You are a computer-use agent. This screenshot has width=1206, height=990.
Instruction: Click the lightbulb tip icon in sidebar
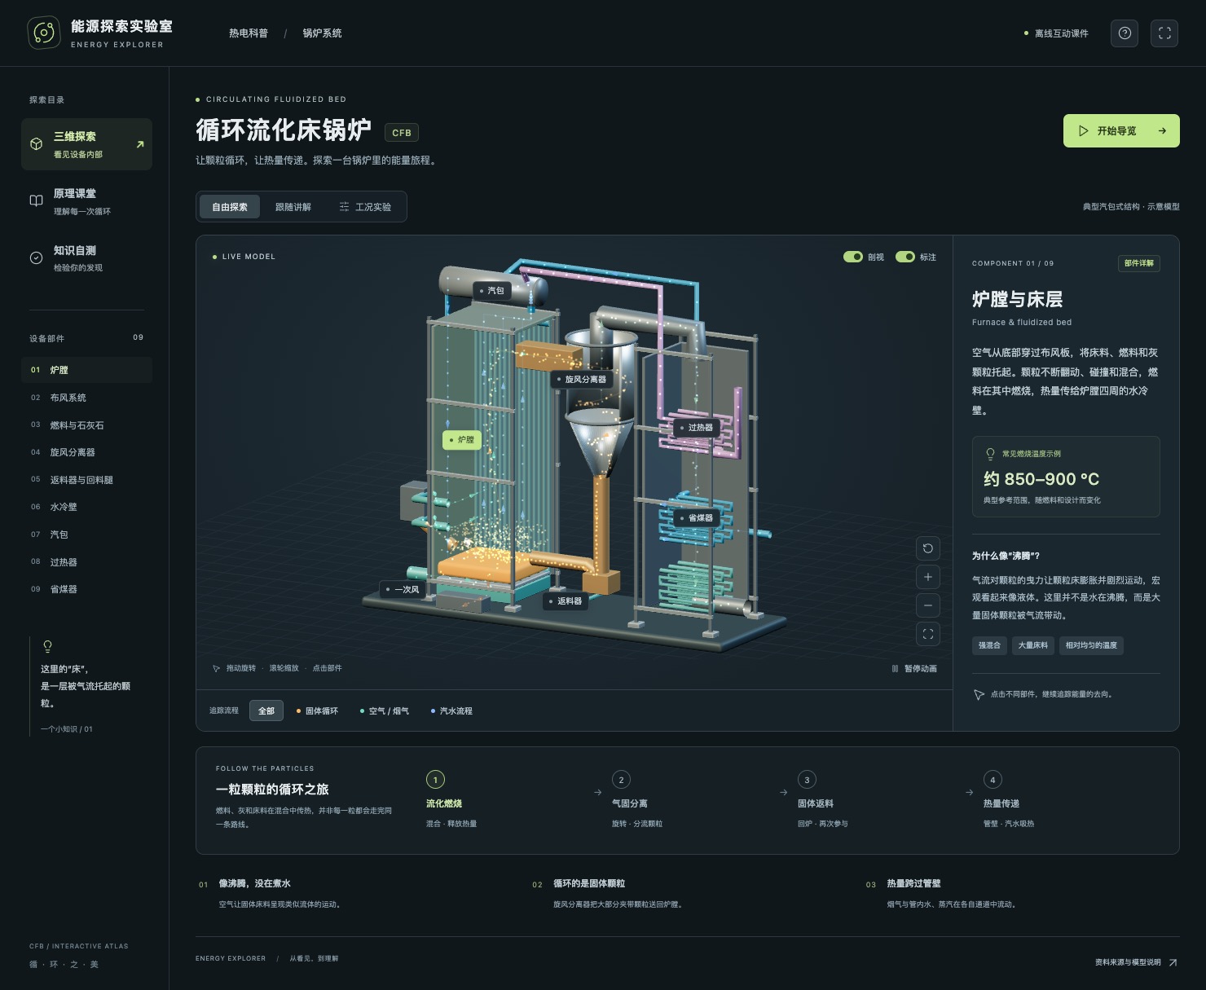click(x=47, y=647)
